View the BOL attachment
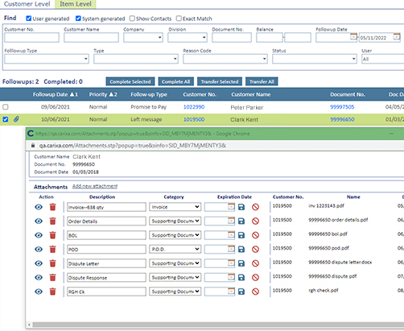Image resolution: width=404 pixels, height=331 pixels. pyautogui.click(x=39, y=235)
